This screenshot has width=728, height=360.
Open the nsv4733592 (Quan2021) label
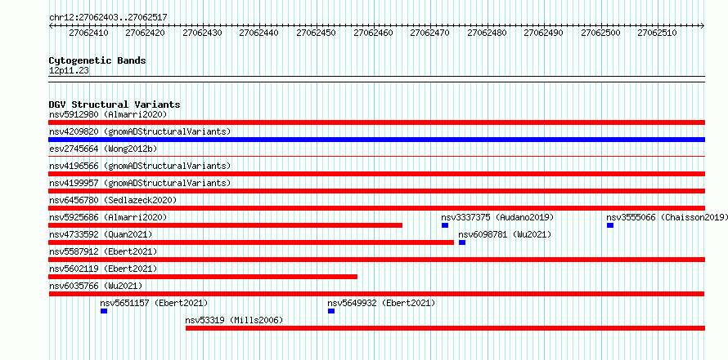tap(101, 234)
